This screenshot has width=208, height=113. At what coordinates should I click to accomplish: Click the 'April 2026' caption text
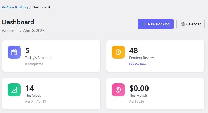tap(137, 102)
